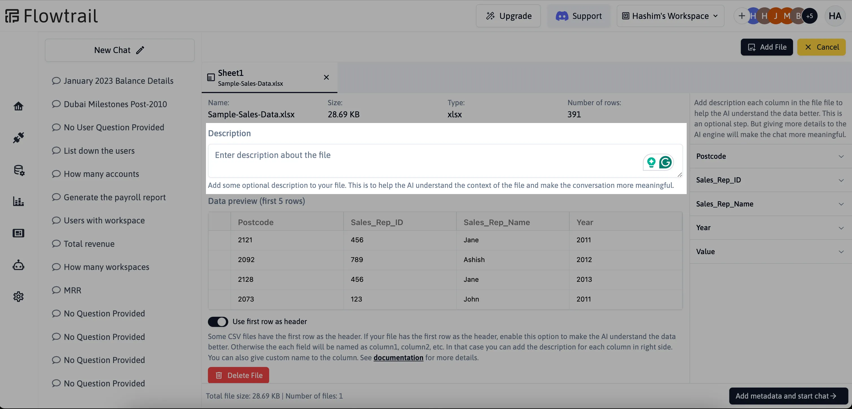Open How many workspaces chat
Viewport: 852px width, 409px height.
pyautogui.click(x=100, y=267)
